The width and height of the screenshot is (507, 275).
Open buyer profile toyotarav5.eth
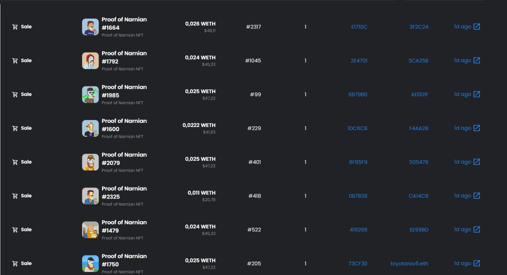click(409, 264)
